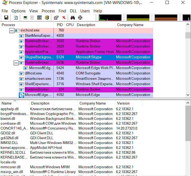Click the binoculars Find Handle icon
Image resolution: width=191 pixels, height=176 pixels.
73,18
